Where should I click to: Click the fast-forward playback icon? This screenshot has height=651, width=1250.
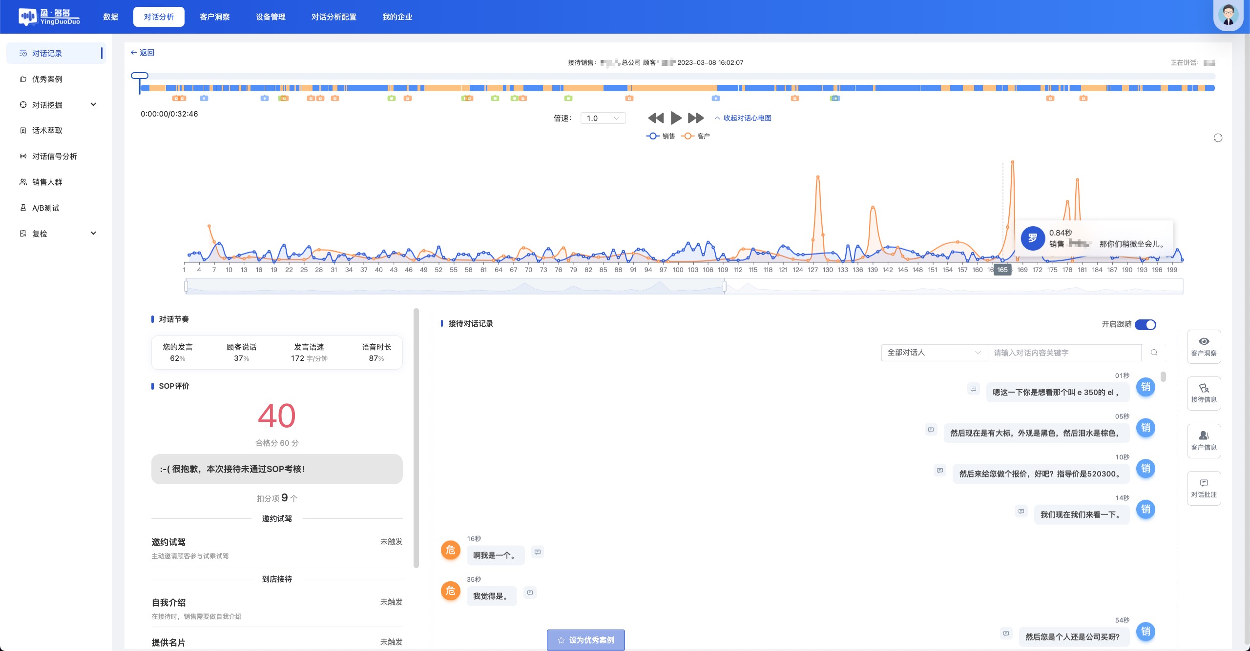[696, 118]
